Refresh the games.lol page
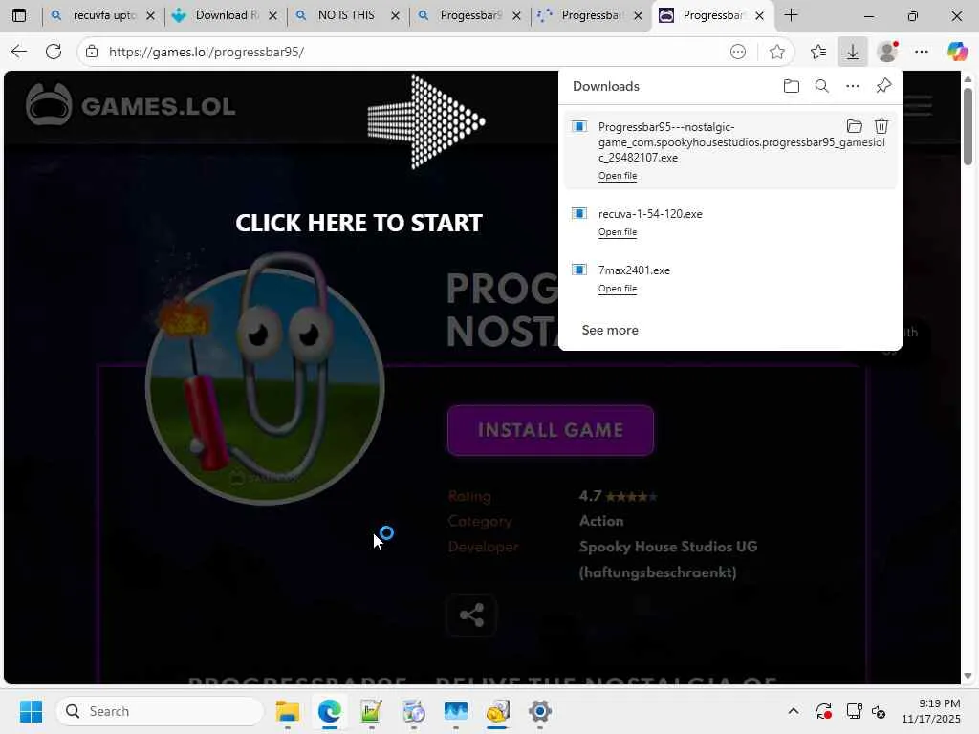This screenshot has width=979, height=734. (54, 52)
